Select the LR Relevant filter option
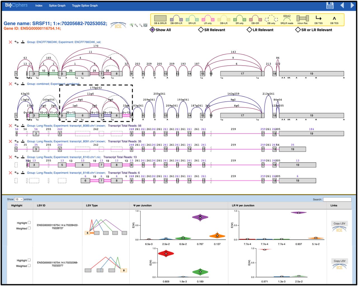Image resolution: width=358 pixels, height=286 pixels. click(249, 30)
